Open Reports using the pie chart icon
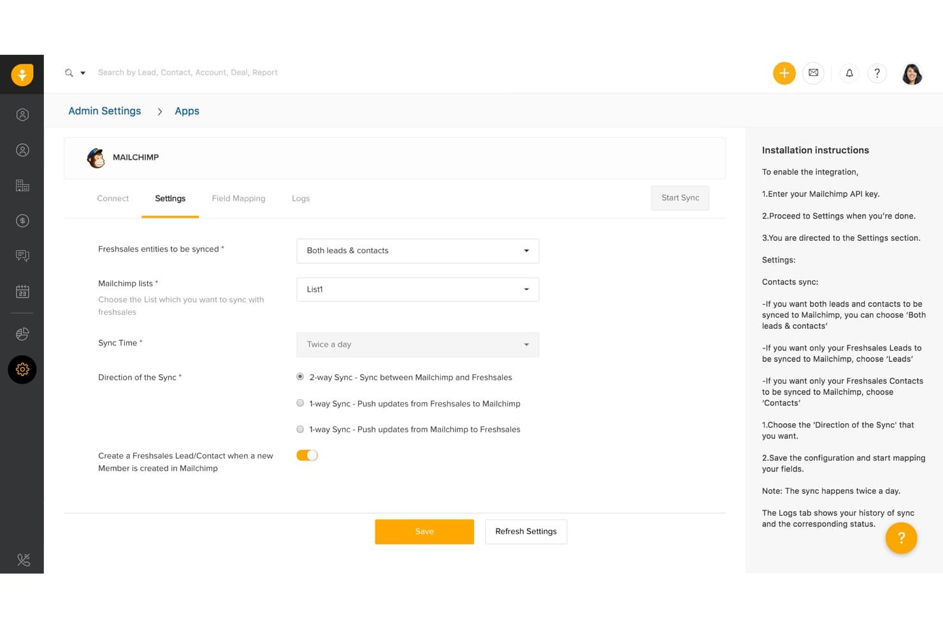 (22, 334)
